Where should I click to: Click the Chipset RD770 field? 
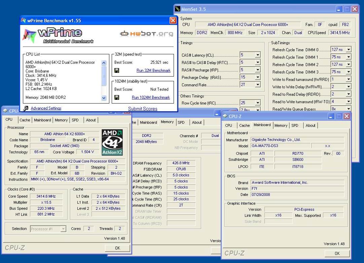(298, 153)
